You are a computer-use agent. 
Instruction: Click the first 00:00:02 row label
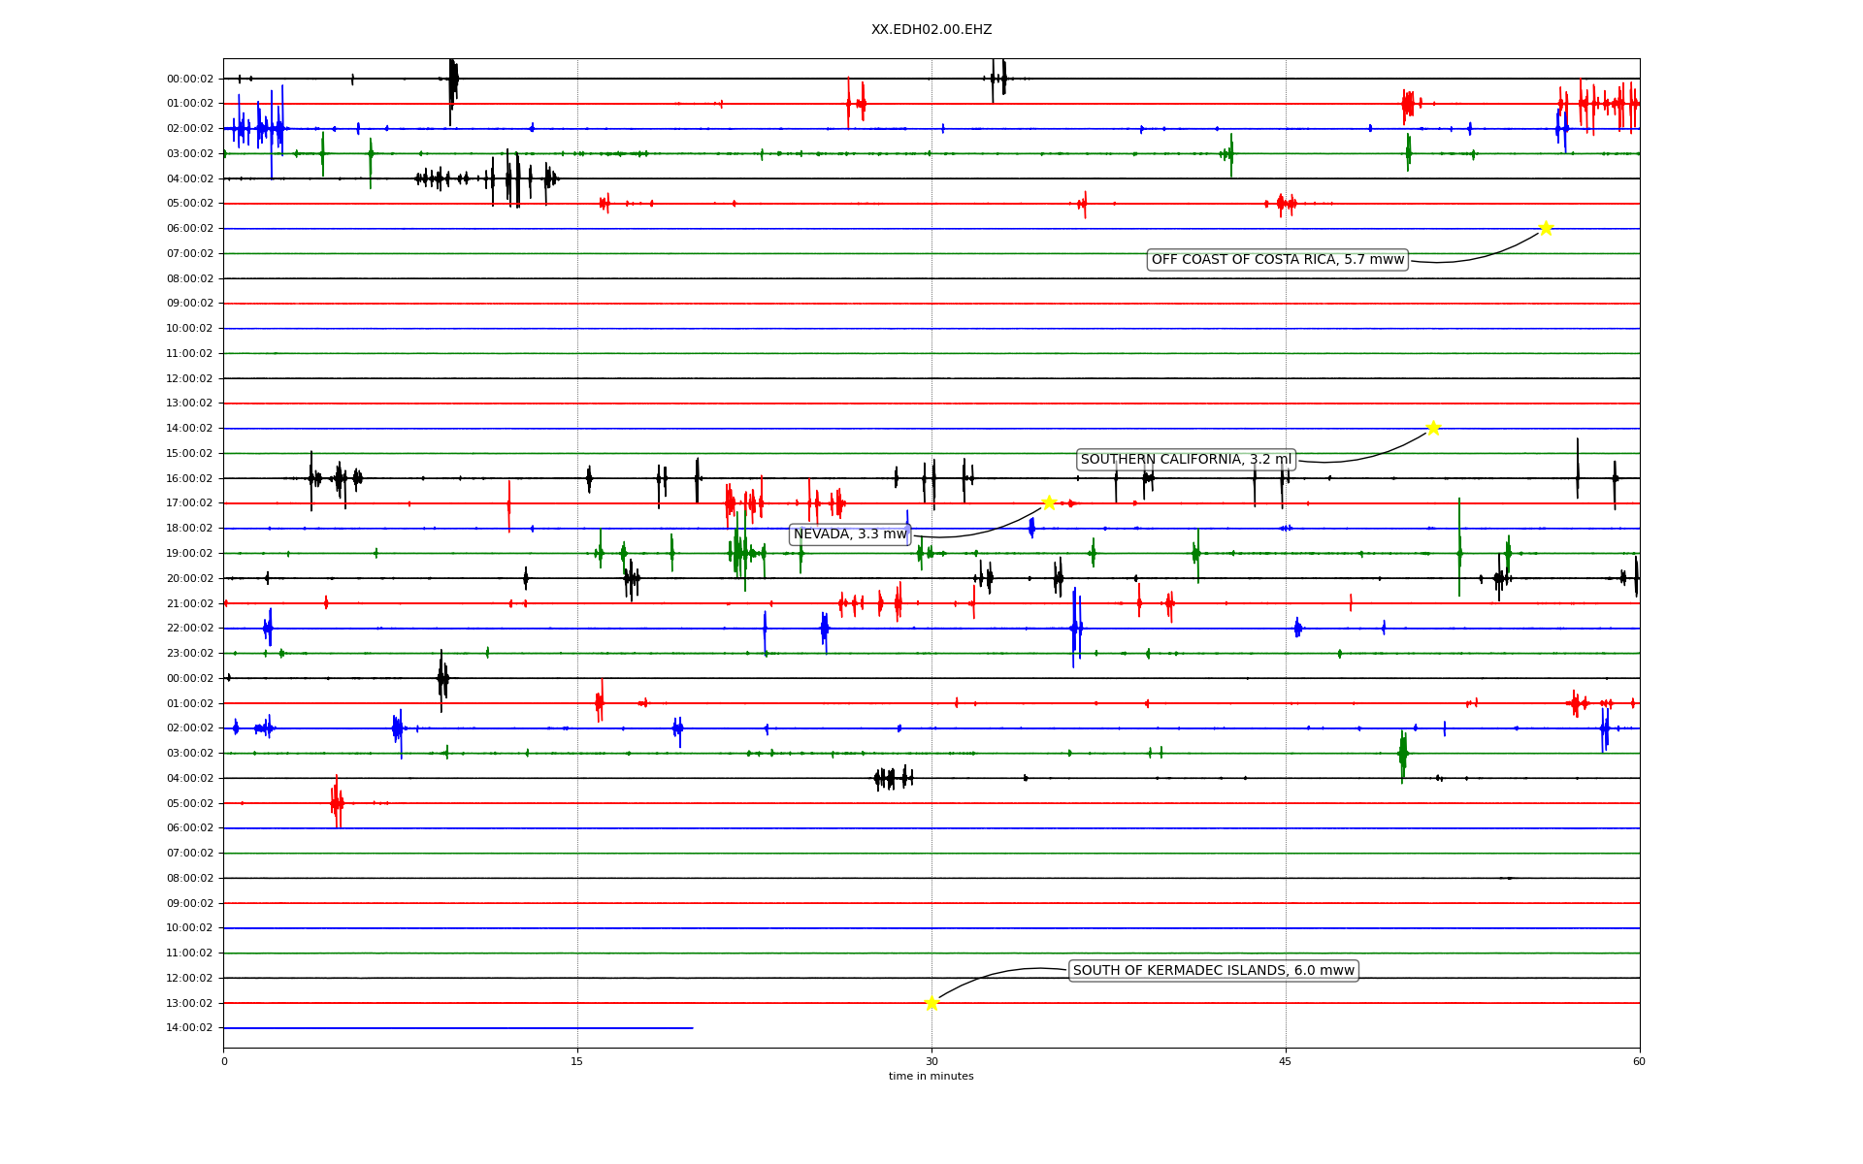tap(189, 79)
